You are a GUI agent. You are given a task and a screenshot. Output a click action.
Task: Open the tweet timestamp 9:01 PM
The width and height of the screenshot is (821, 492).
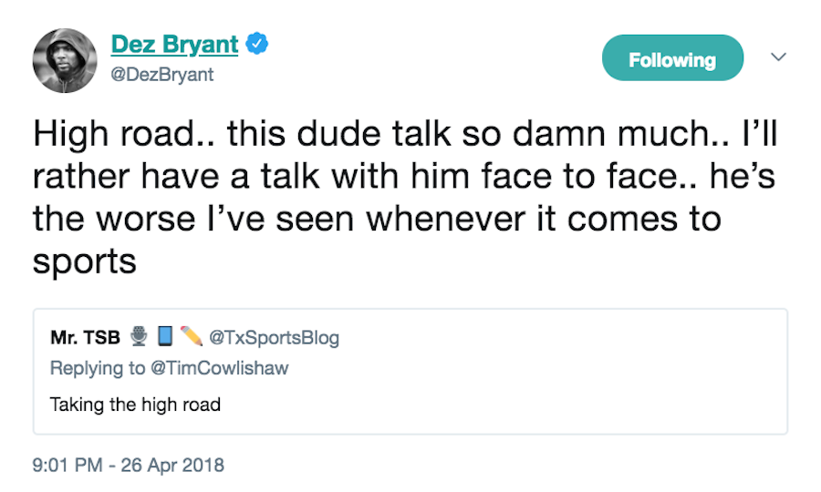[x=67, y=465]
